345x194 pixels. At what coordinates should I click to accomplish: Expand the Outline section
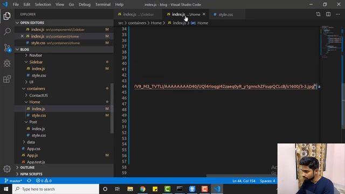64,168
